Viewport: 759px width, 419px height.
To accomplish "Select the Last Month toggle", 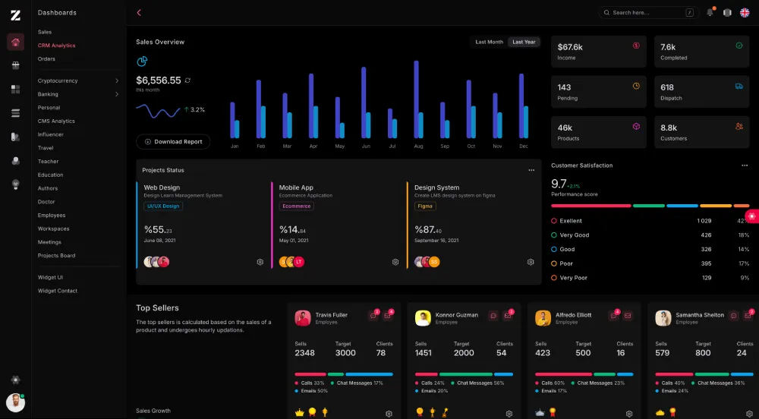I will [489, 43].
